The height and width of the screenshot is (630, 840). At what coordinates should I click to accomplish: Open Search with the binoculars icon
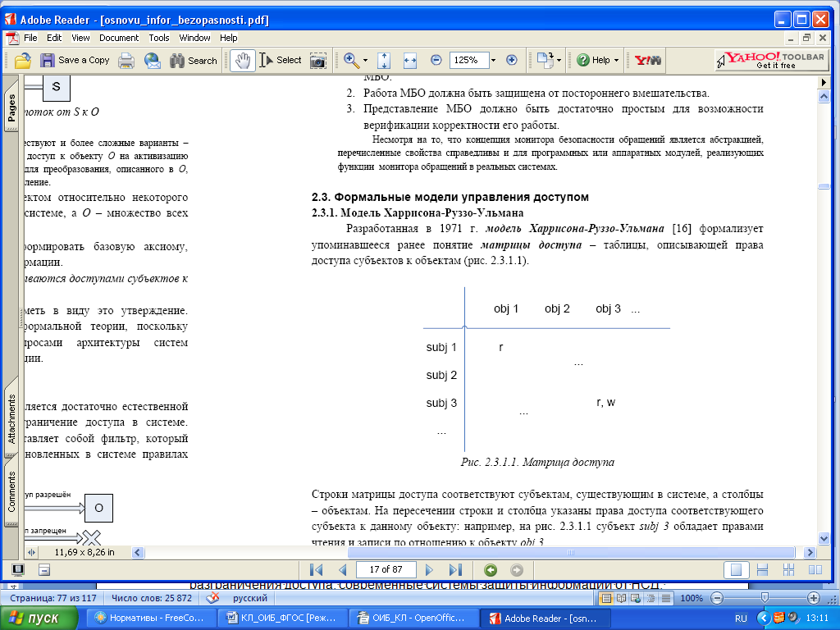(194, 61)
